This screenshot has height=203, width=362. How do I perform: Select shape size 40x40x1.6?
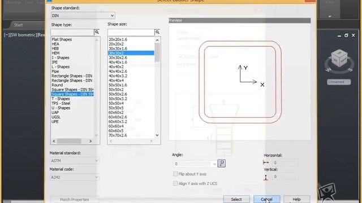[118, 62]
